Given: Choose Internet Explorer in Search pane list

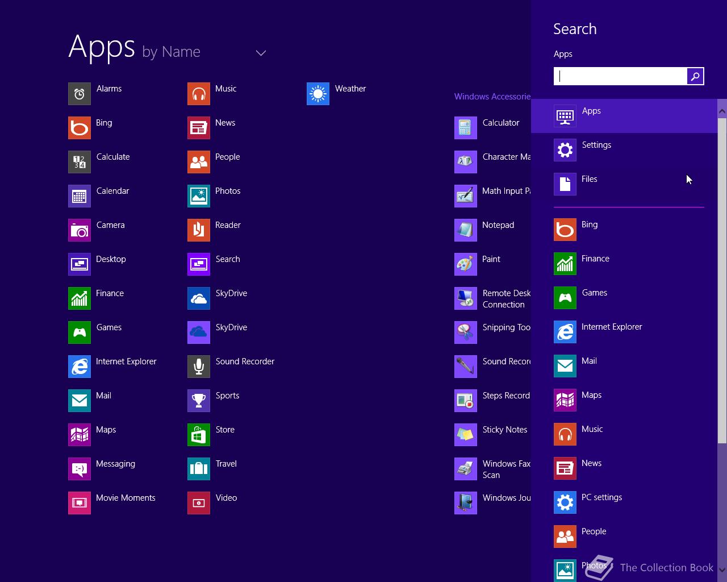Looking at the screenshot, I should tap(624, 332).
